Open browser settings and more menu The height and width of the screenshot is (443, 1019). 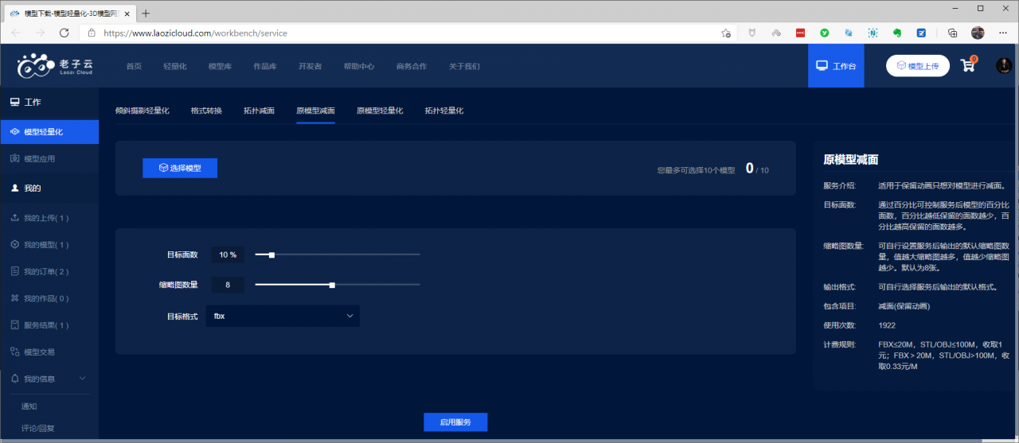coord(1002,33)
